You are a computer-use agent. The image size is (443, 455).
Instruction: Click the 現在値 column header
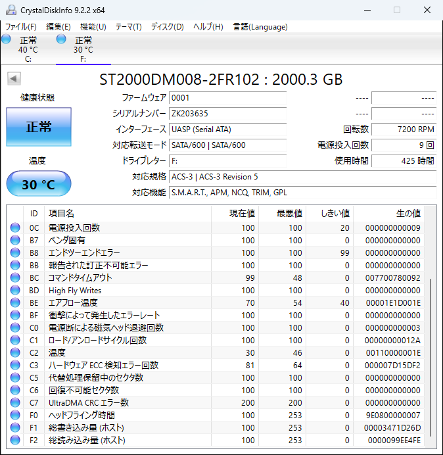tap(235, 214)
